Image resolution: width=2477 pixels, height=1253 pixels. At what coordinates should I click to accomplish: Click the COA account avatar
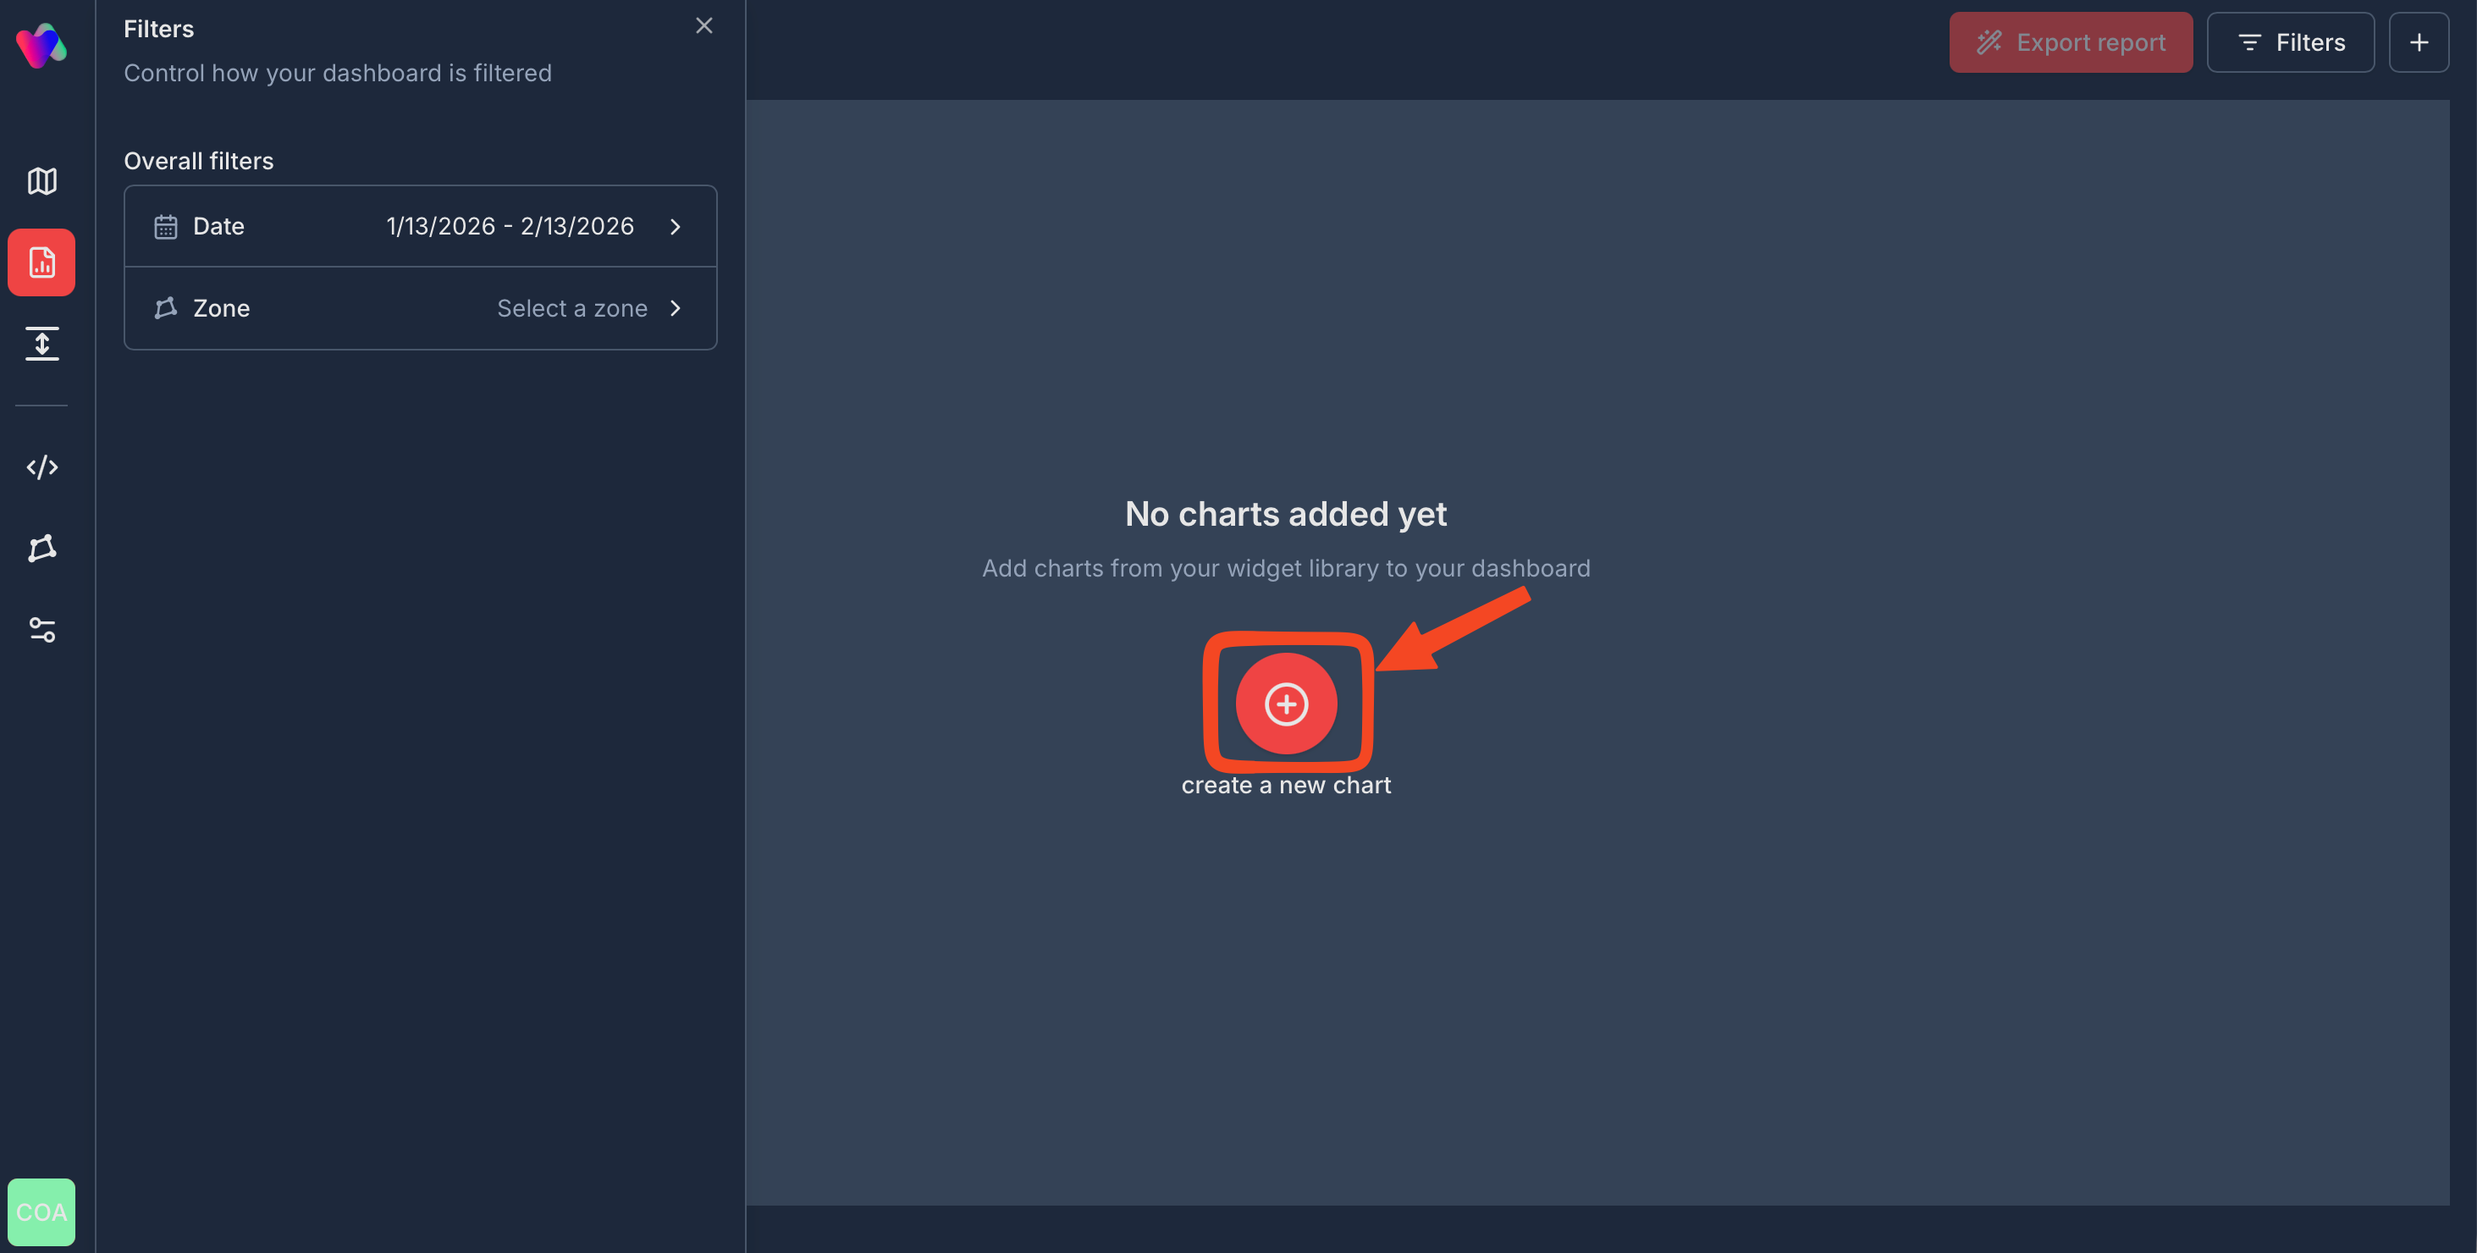point(41,1212)
